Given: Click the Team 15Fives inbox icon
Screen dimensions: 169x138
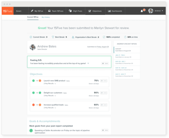Looking at the screenshot, I should tap(49, 11).
